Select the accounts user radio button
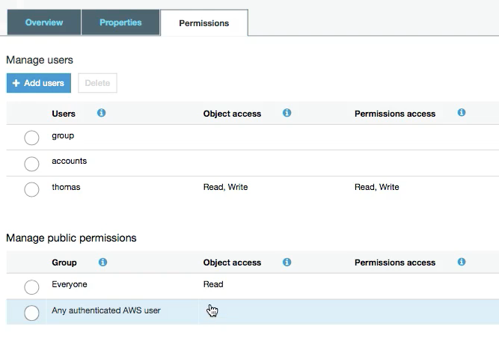Viewport: 499px width, 347px height. click(x=31, y=163)
